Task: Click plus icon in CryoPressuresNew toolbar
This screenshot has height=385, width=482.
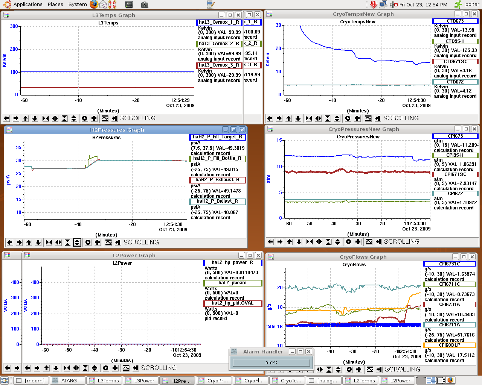Action: pos(358,242)
